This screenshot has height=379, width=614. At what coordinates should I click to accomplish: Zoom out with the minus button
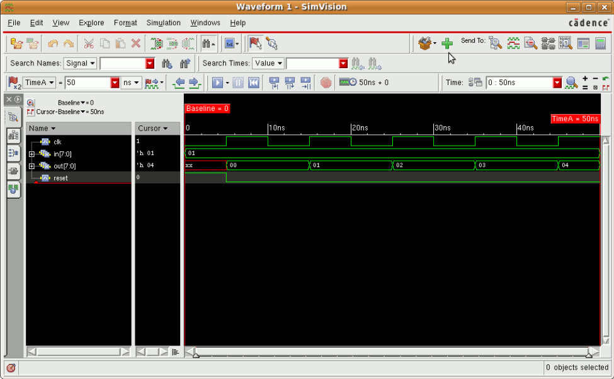point(595,78)
